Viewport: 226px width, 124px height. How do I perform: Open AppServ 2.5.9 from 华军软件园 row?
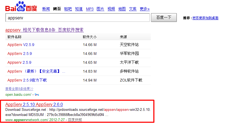coord(20,54)
